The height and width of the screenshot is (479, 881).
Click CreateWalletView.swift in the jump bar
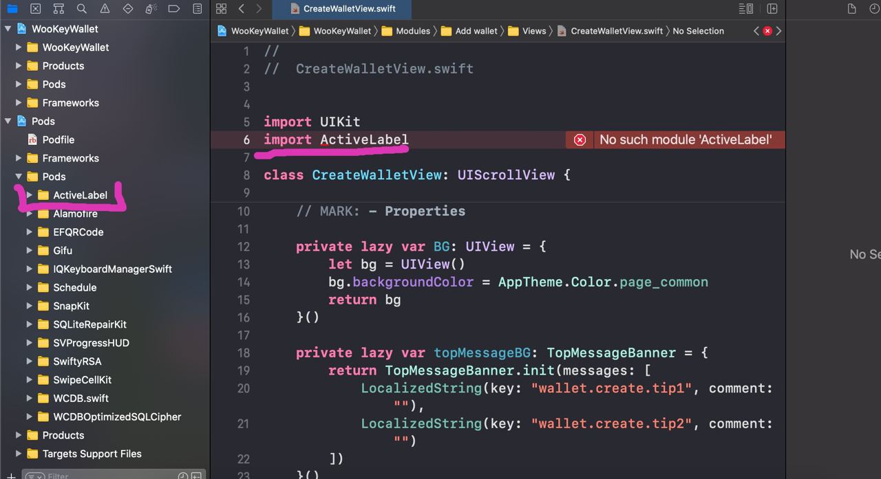(610, 31)
